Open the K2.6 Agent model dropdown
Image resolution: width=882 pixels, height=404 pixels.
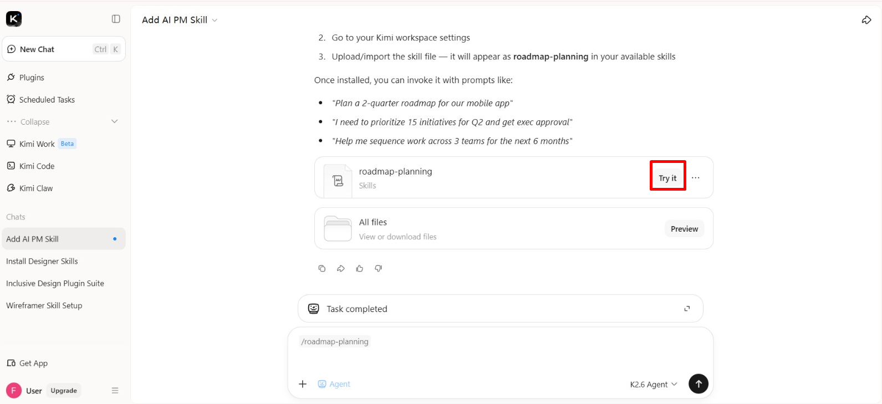[x=654, y=384]
